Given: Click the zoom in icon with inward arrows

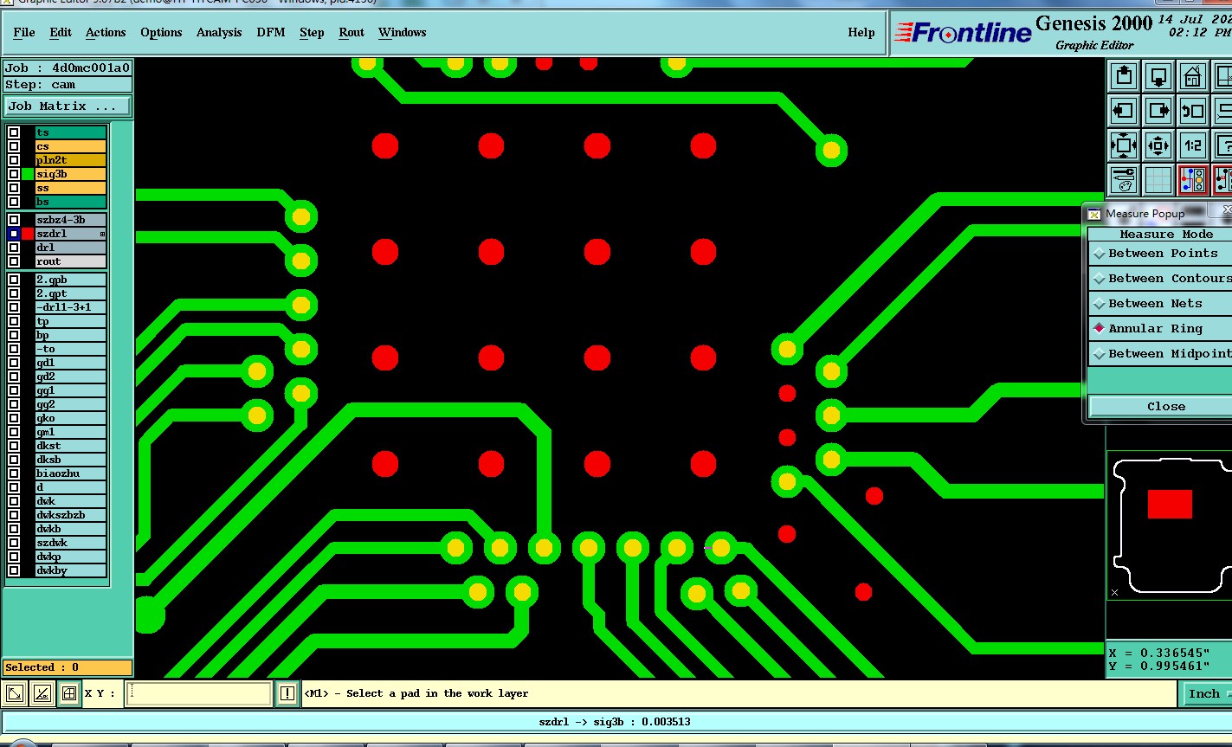Looking at the screenshot, I should pos(1124,145).
